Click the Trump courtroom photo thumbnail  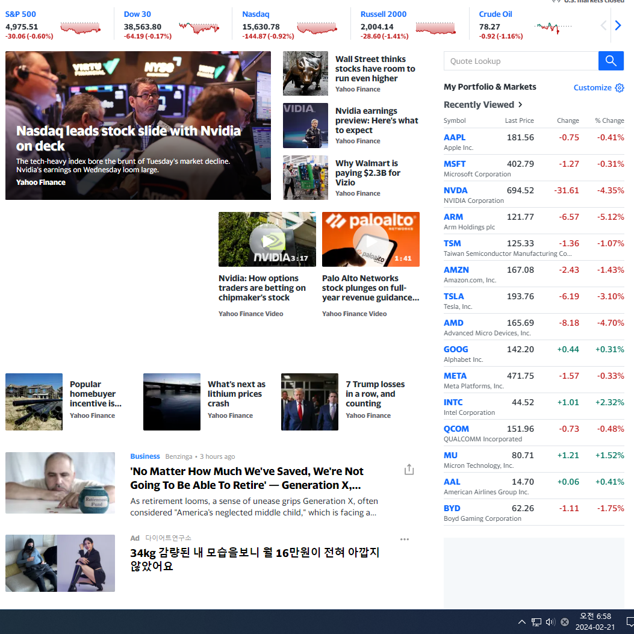[309, 402]
